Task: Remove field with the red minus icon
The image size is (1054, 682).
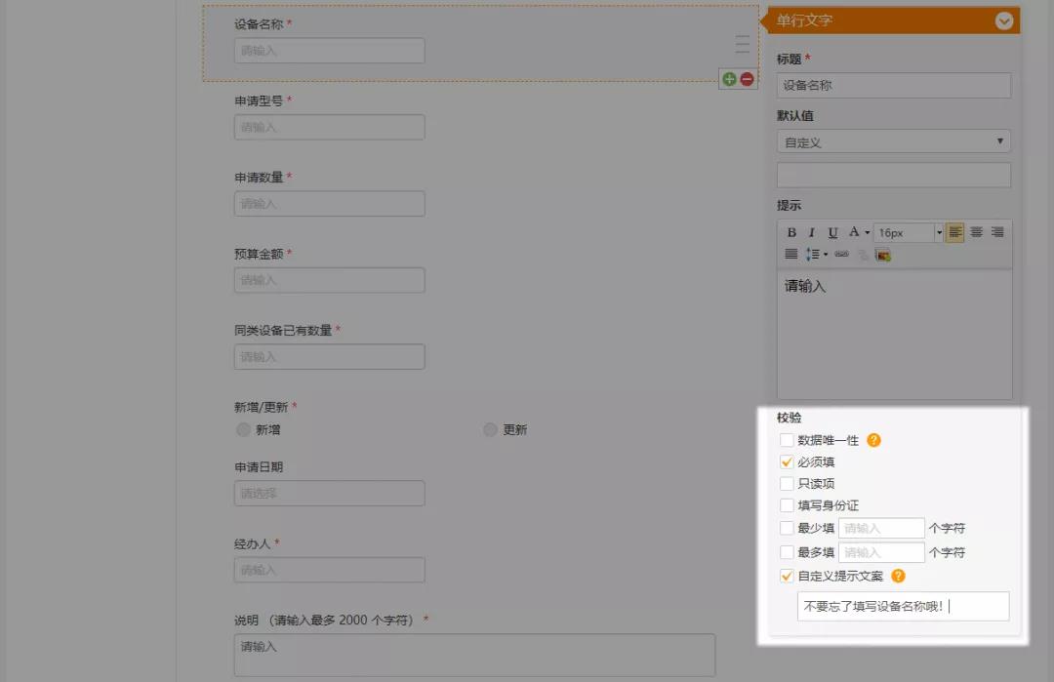Action: (x=747, y=79)
